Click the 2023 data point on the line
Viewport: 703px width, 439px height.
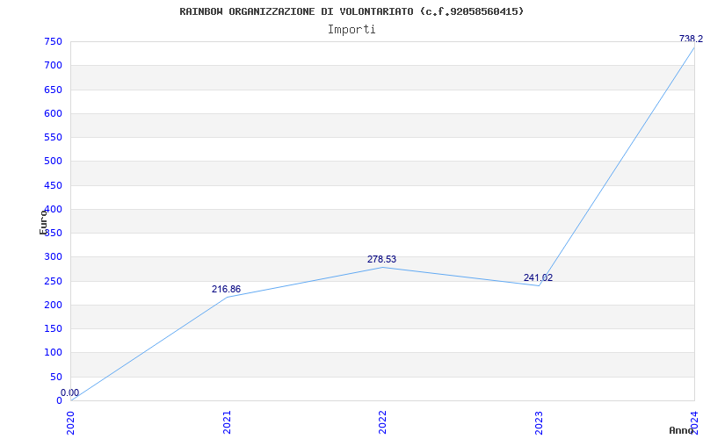pos(539,285)
